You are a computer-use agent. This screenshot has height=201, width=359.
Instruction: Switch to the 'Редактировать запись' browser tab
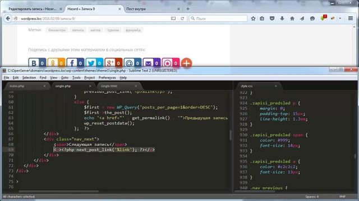tap(33, 9)
